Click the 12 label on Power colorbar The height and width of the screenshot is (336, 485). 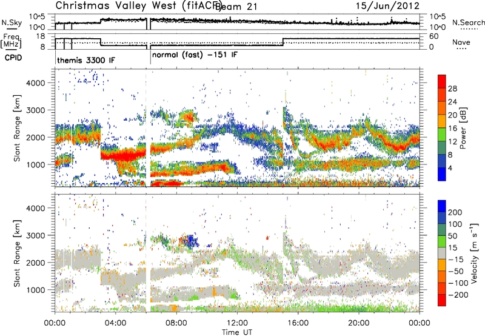[x=452, y=141]
